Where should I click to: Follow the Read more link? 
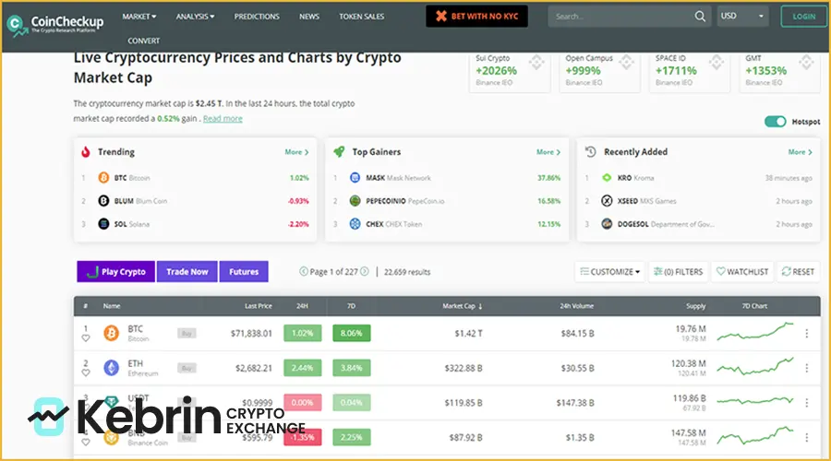[223, 119]
